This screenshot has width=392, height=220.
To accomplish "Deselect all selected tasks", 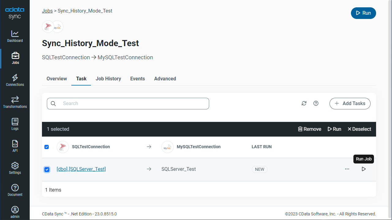I will click(x=359, y=129).
